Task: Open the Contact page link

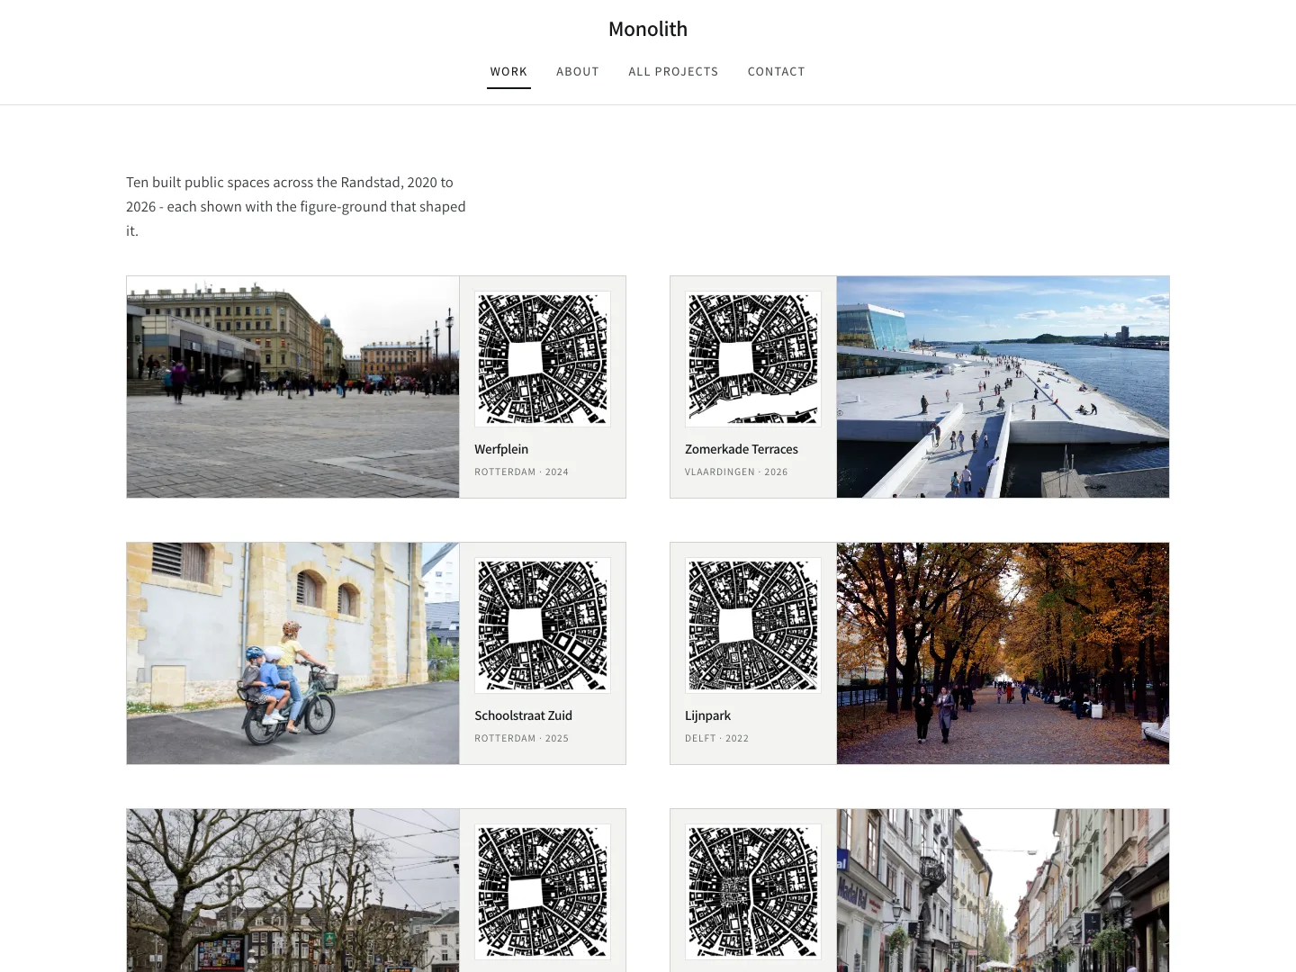Action: [x=777, y=72]
